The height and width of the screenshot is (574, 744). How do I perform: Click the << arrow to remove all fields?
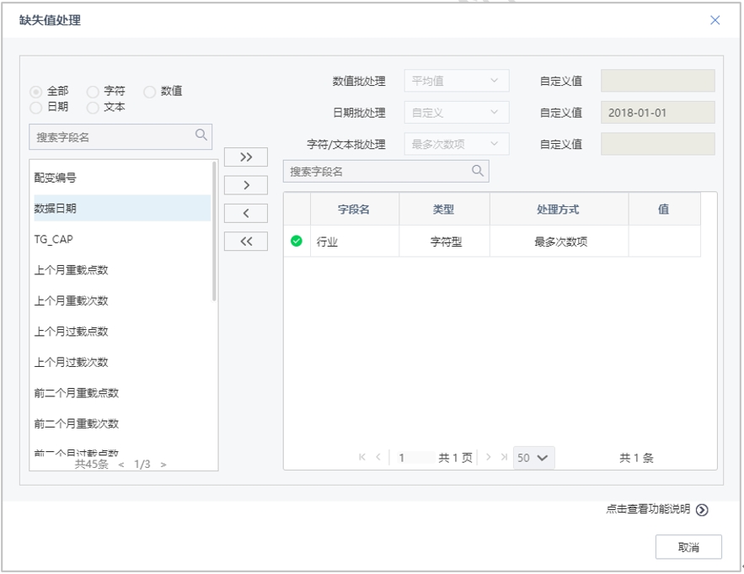[x=247, y=240]
